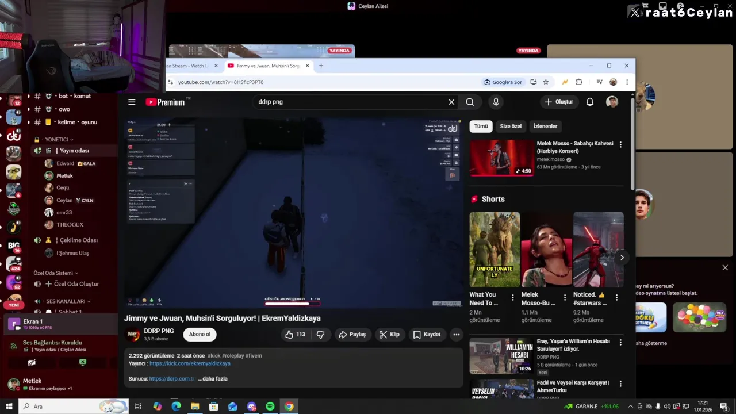The image size is (736, 414).
Task: Dislike the video with thumbs-down icon
Action: (x=321, y=334)
